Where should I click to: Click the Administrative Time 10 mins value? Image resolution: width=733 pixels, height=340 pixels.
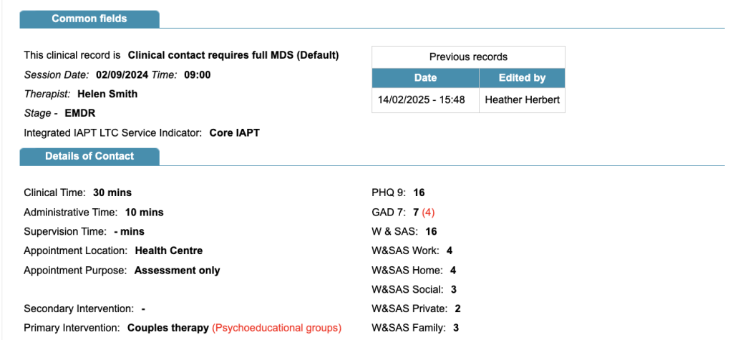144,212
